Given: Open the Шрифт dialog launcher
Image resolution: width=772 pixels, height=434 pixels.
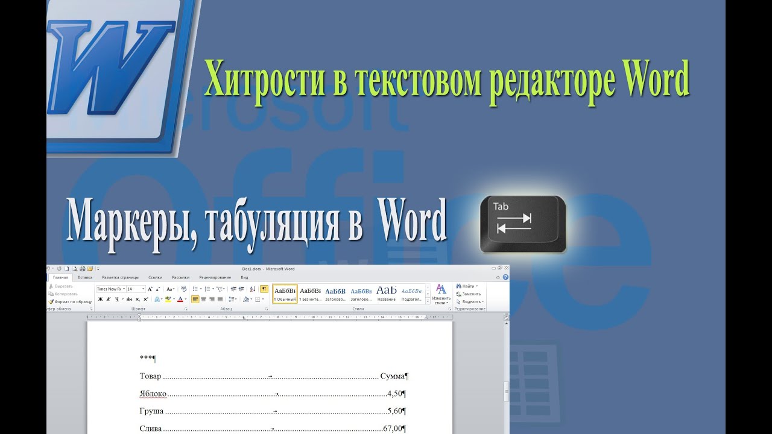Looking at the screenshot, I should point(186,309).
